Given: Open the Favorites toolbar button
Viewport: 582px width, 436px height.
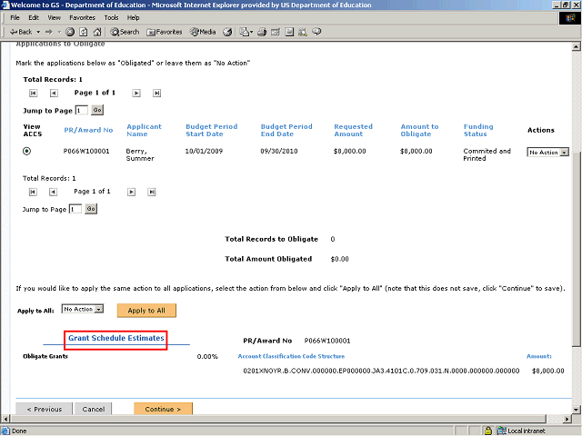Looking at the screenshot, I should tap(165, 32).
